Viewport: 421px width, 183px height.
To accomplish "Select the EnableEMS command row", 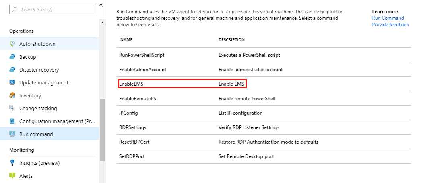I will (x=182, y=84).
